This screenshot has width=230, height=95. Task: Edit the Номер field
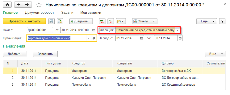[x=40, y=30]
